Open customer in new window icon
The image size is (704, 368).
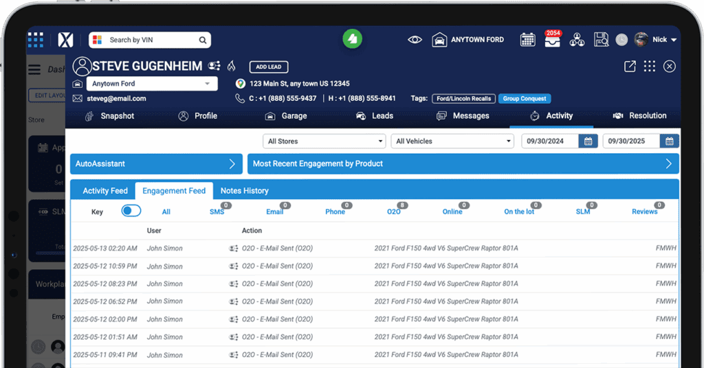(x=630, y=67)
